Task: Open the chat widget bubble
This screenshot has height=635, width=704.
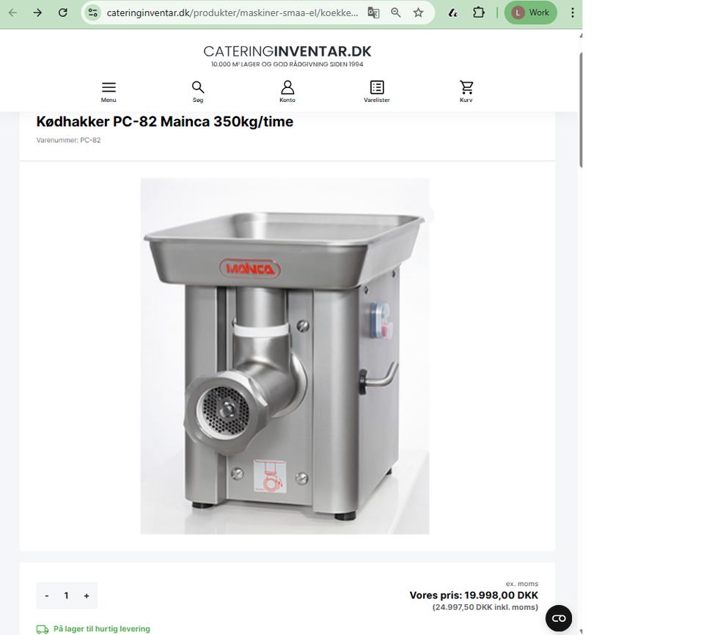Action: (559, 618)
